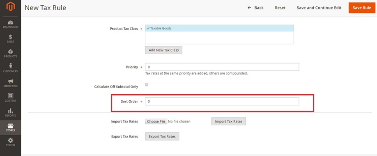Click the priority compounding hint text

tap(196, 73)
